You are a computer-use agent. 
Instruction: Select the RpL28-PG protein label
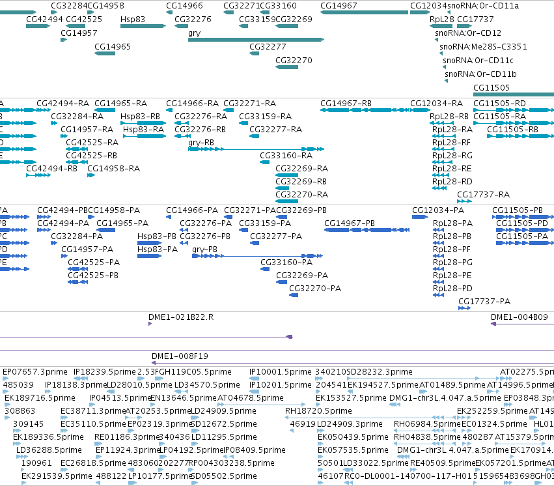coord(452,263)
